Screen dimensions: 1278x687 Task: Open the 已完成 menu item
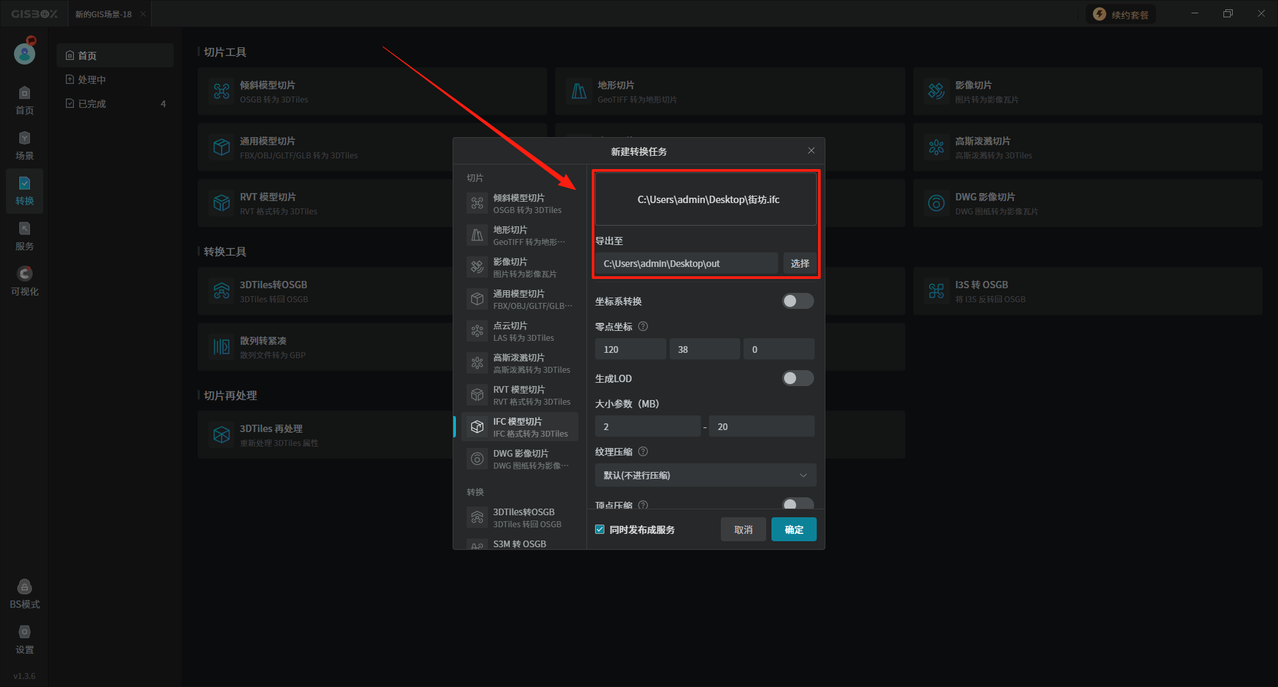(x=92, y=104)
